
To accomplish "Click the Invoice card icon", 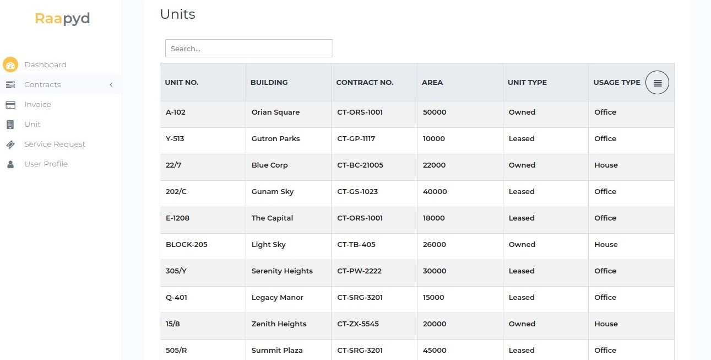I will (10, 104).
